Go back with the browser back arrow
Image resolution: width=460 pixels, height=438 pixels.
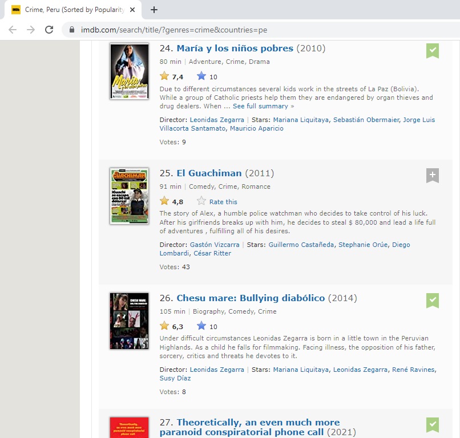[13, 30]
